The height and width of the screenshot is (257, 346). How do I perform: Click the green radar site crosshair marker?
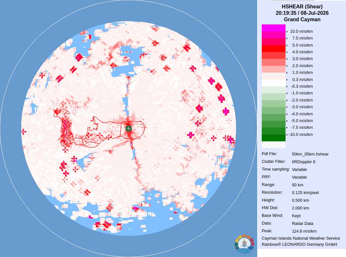[x=129, y=128]
